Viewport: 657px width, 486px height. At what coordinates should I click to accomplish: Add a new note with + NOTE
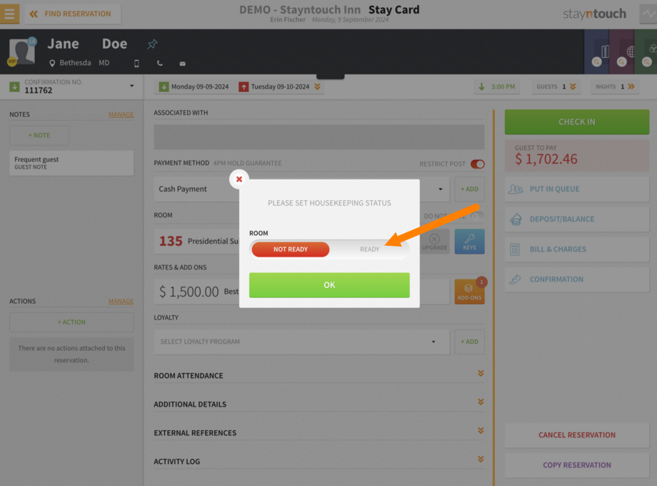[39, 136]
